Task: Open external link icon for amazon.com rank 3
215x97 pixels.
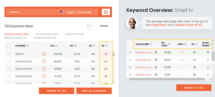Action: click(x=156, y=67)
